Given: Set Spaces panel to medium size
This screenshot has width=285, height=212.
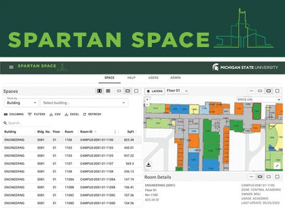Looking at the screenshot, I should 127,91.
